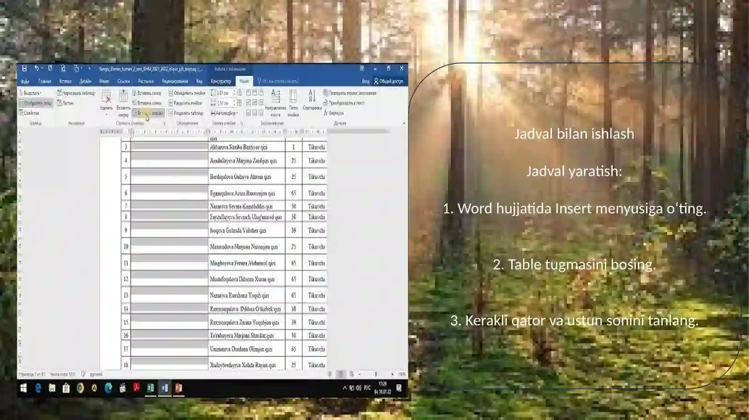Viewport: 749px width, 420px height.
Task: Toggle Нарисовать таблицу (Draw Table)
Action: (x=76, y=93)
